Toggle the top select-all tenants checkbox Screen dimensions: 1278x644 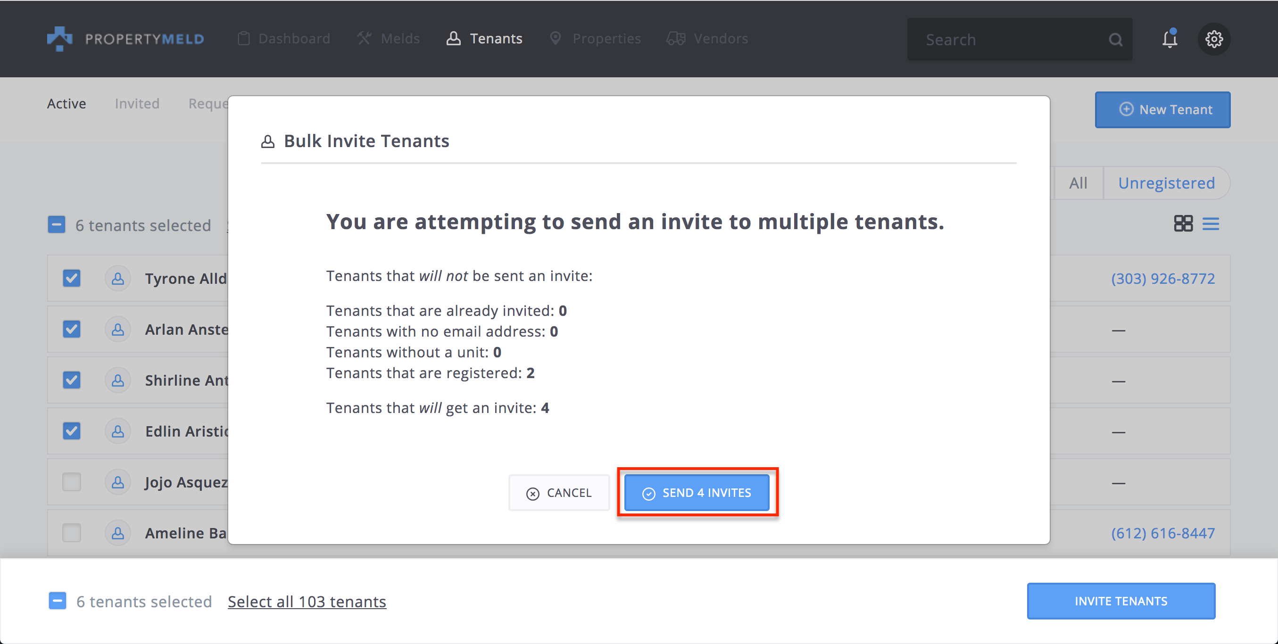pyautogui.click(x=57, y=225)
